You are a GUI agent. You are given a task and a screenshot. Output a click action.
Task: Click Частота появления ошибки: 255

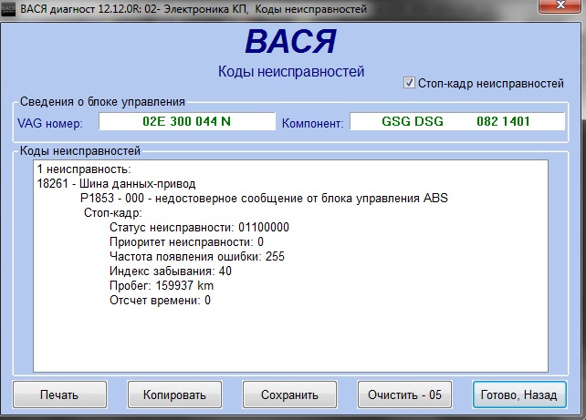pos(197,257)
